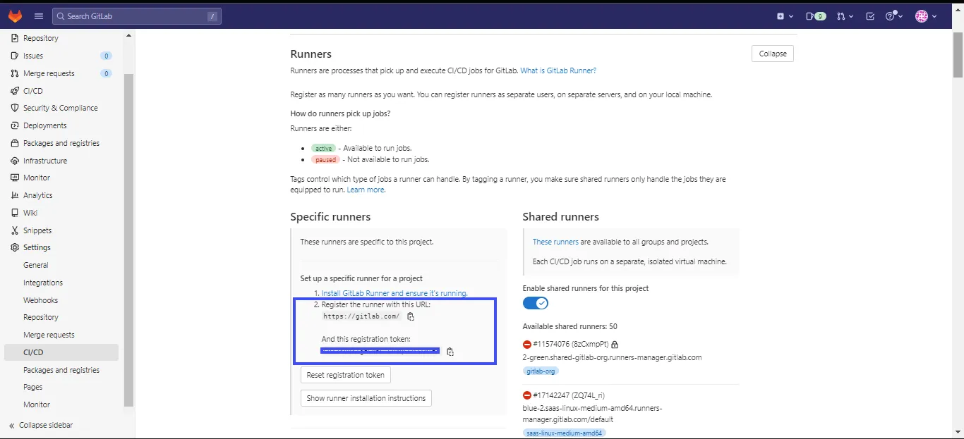Select the active CI/CD settings item
The width and height of the screenshot is (964, 439).
tap(61, 352)
